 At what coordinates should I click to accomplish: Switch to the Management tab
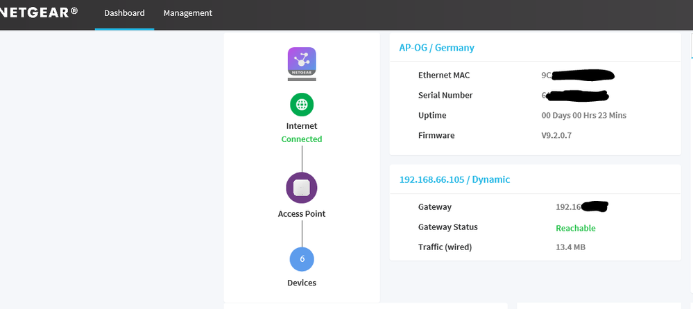[x=187, y=13]
